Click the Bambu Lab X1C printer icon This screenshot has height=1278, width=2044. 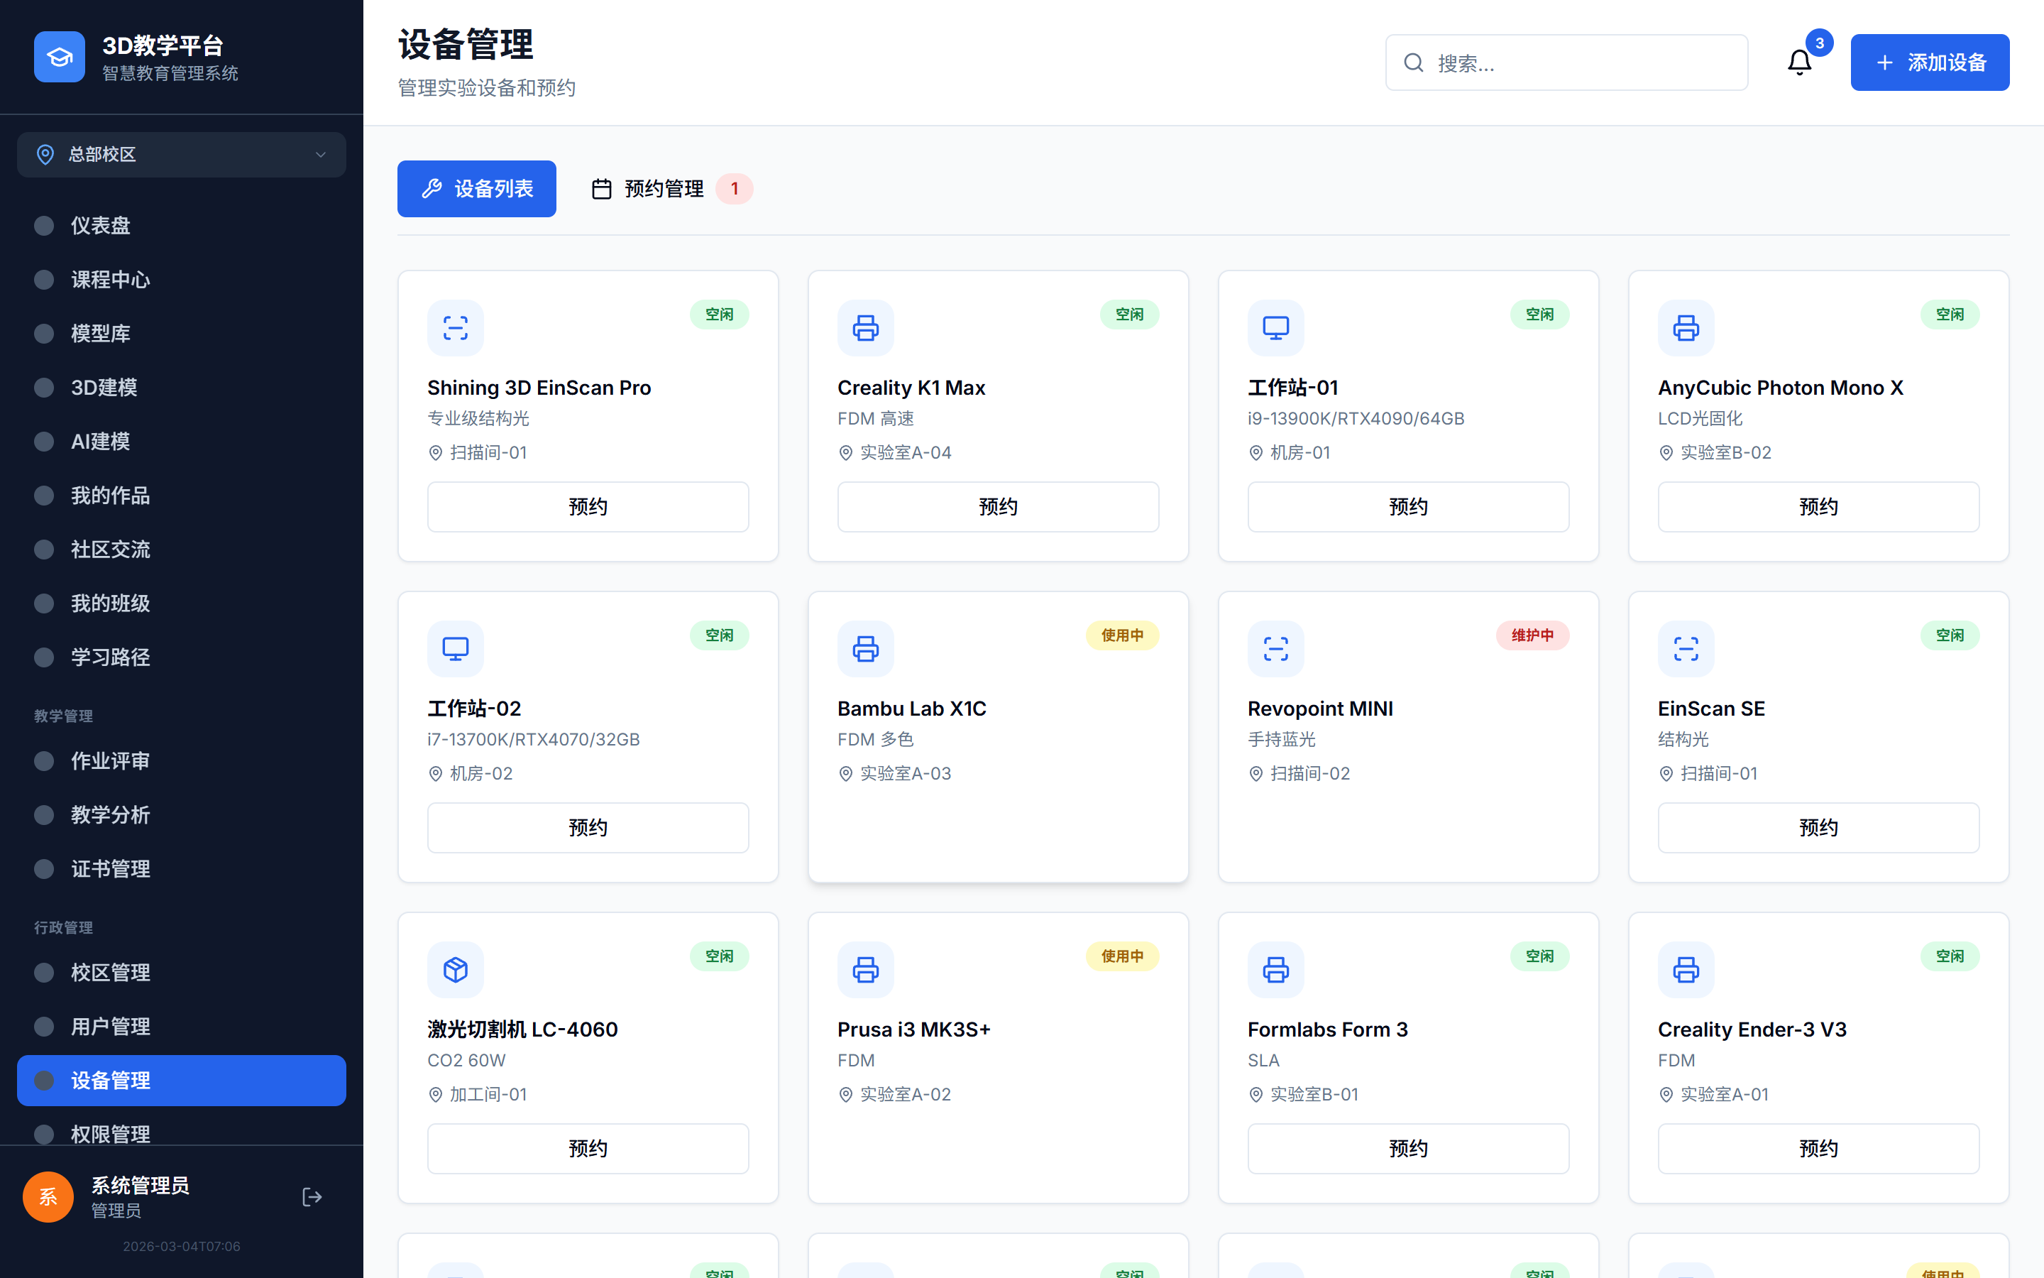click(866, 648)
